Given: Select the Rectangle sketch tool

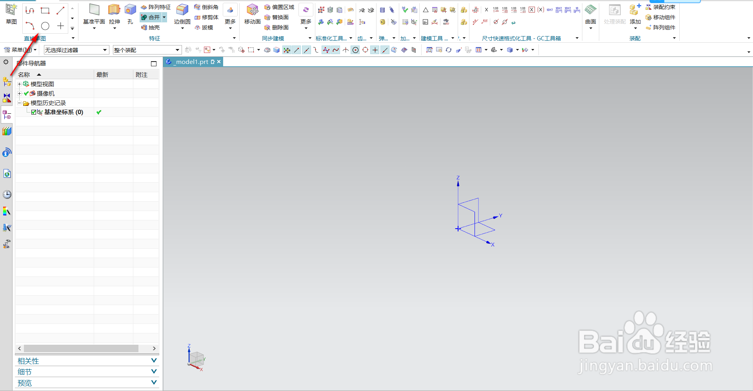Looking at the screenshot, I should click(45, 11).
